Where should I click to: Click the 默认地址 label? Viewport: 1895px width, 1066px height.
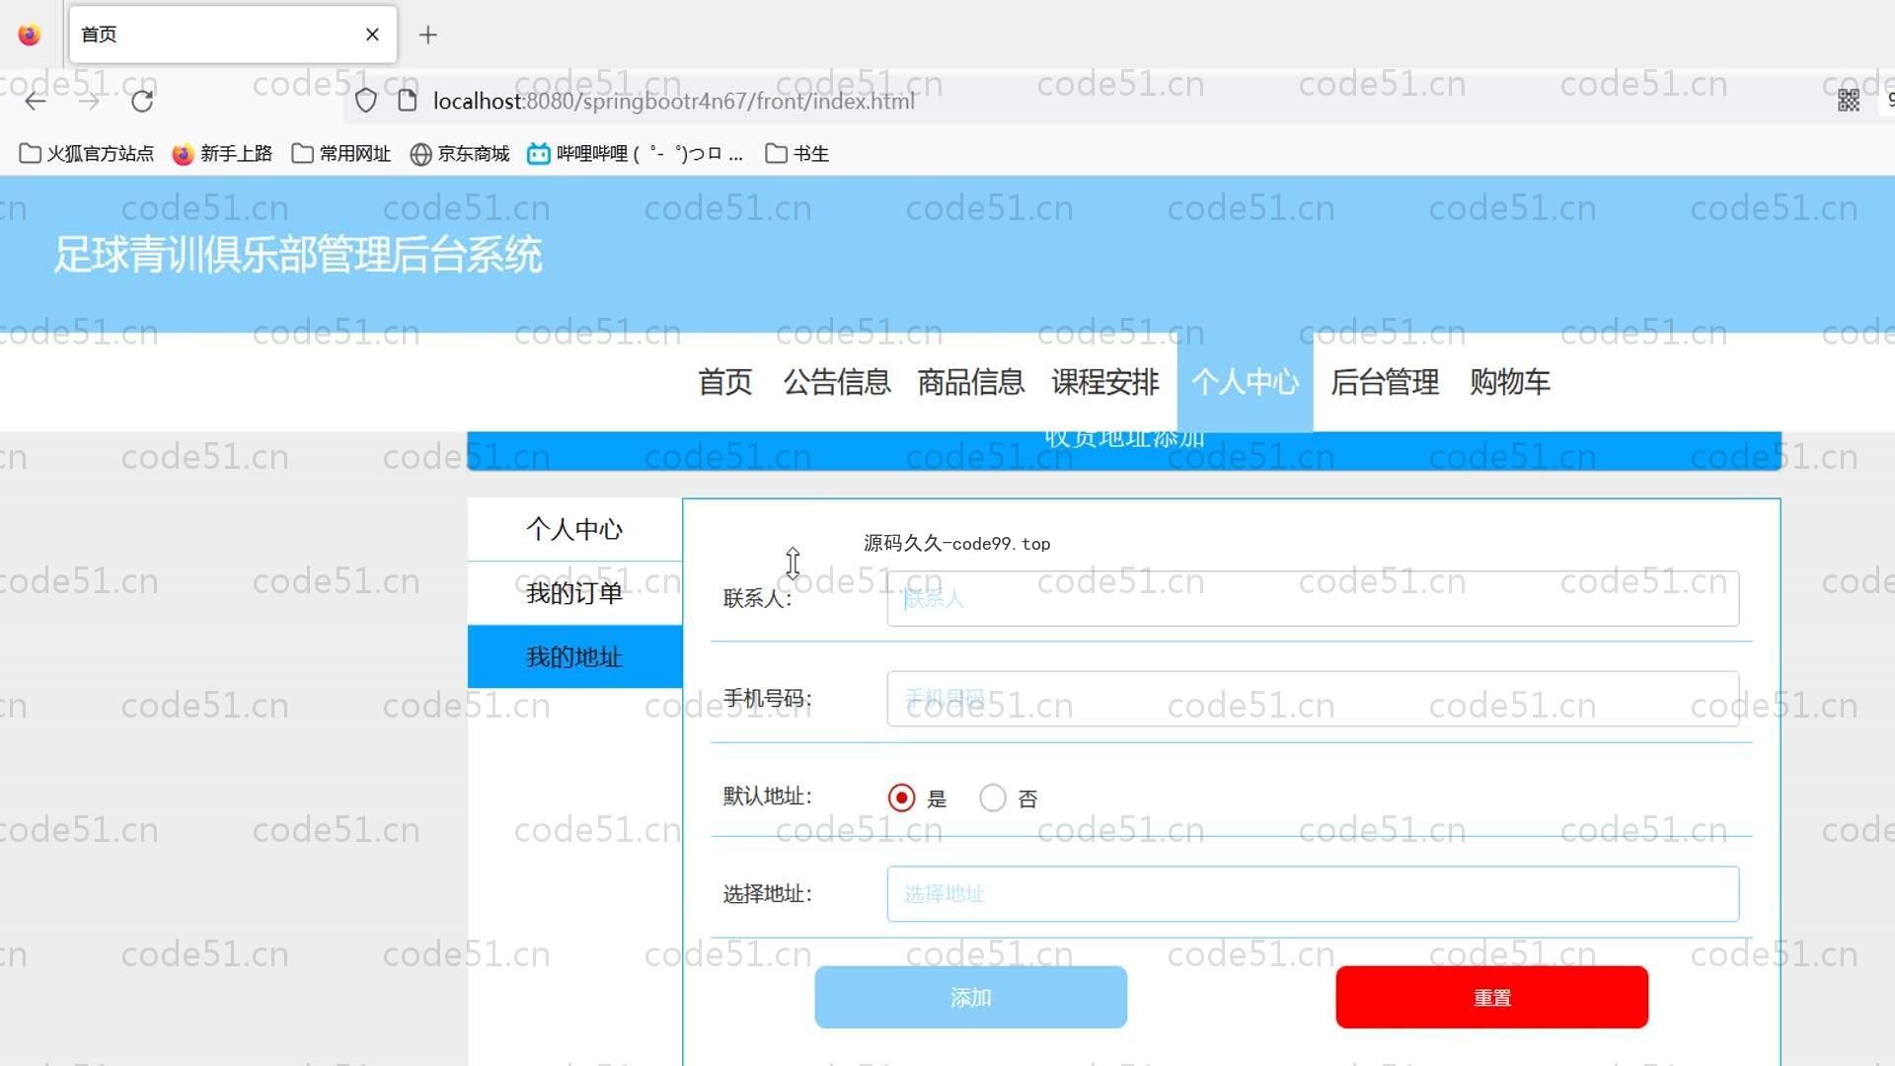(x=767, y=797)
